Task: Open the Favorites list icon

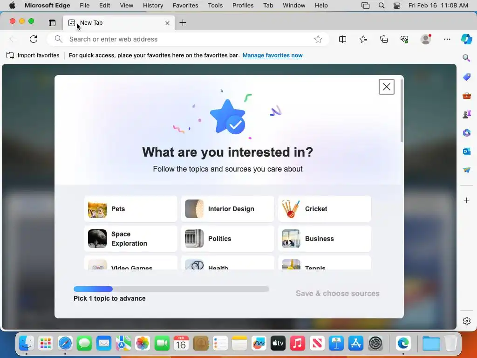Action: coord(363,39)
